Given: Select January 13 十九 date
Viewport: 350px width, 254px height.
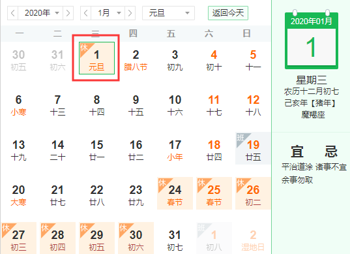Looking at the screenshot, I should click(18, 150).
